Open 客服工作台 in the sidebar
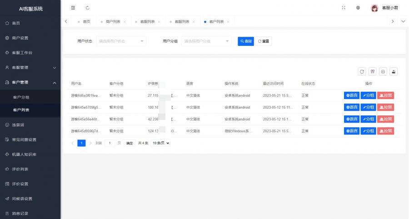Viewport: 409px width, 219px height. point(30,53)
